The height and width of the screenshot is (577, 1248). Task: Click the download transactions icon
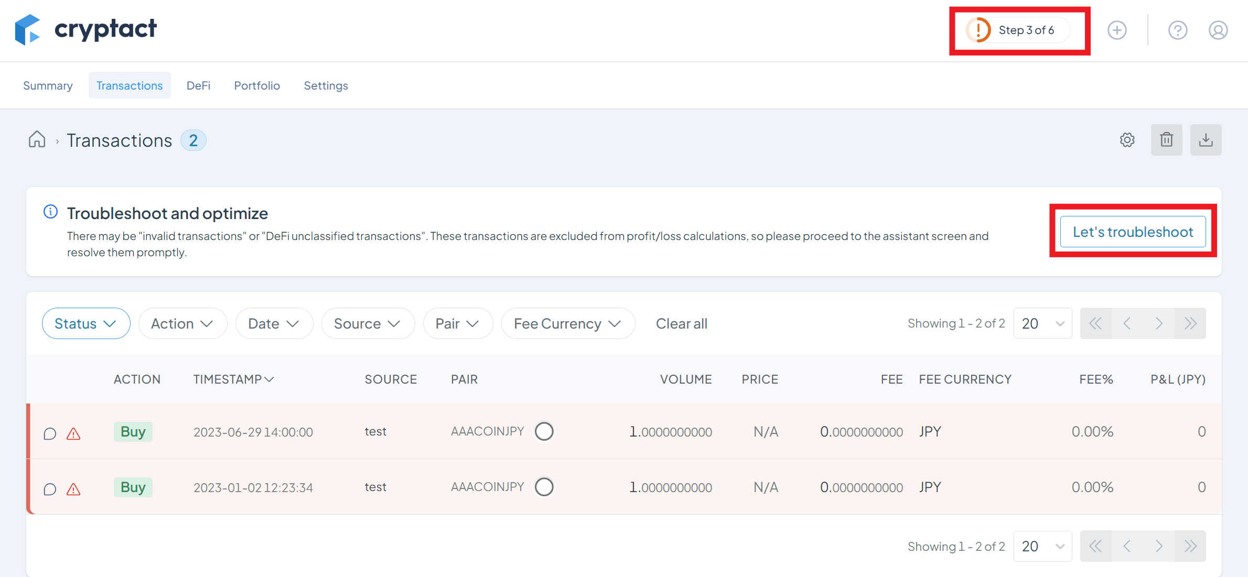pyautogui.click(x=1206, y=139)
